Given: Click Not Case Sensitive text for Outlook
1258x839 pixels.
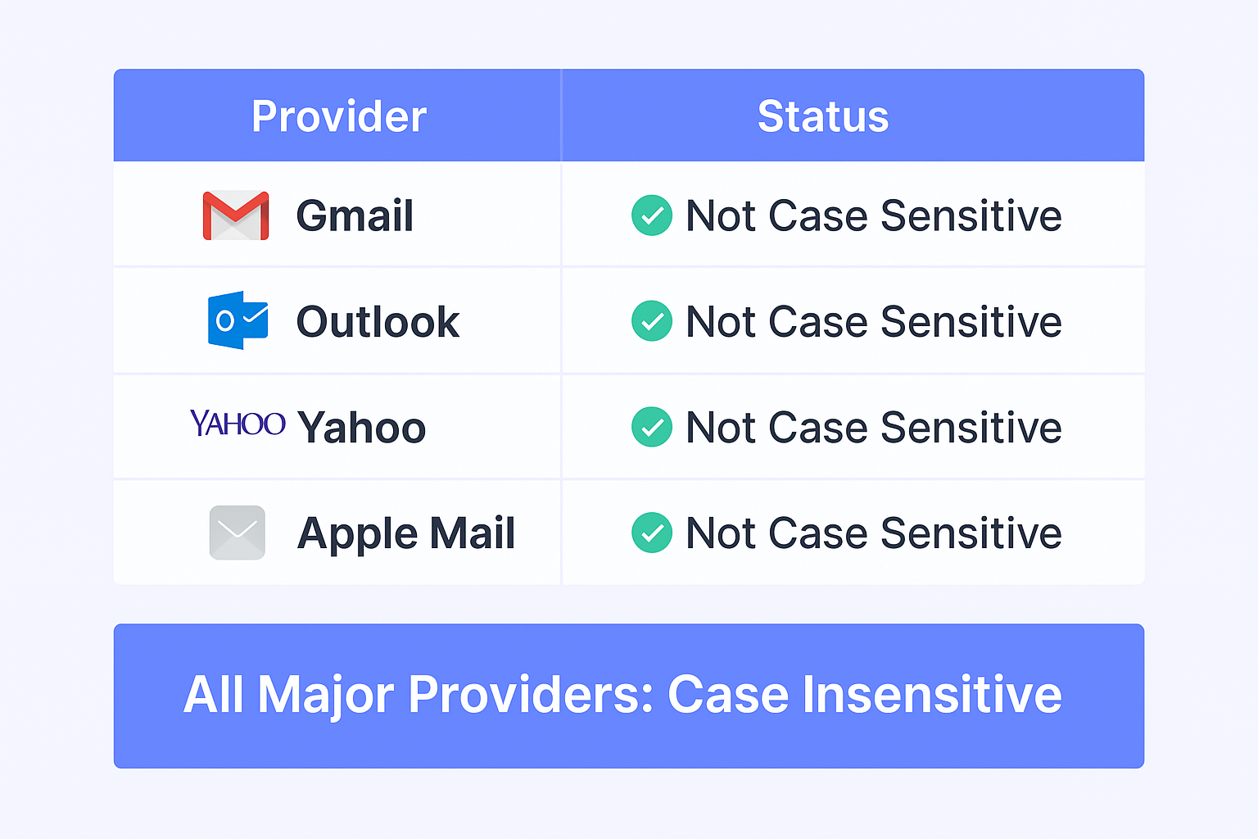Looking at the screenshot, I should [874, 321].
